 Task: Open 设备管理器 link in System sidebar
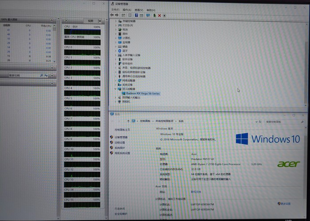pos(121,137)
